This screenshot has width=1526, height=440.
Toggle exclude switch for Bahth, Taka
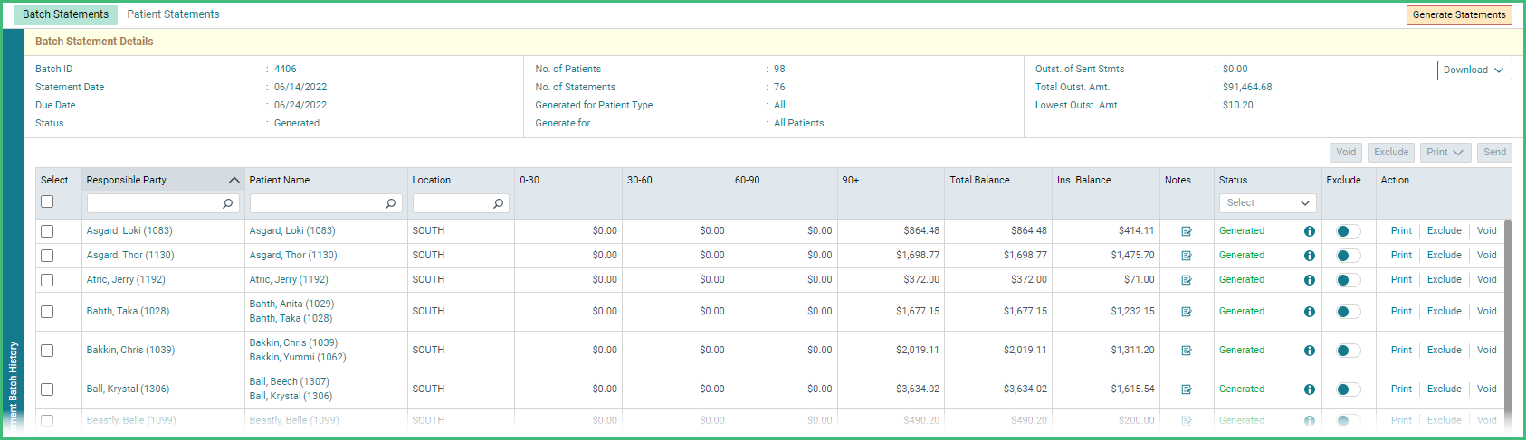point(1349,312)
